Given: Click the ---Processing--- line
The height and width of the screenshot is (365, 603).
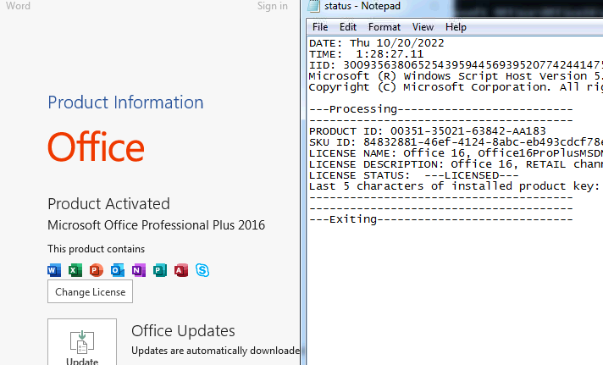Looking at the screenshot, I should point(441,109).
